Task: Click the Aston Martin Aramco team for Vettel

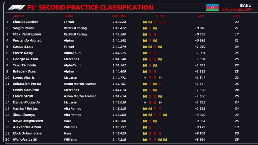Action: [80, 84]
